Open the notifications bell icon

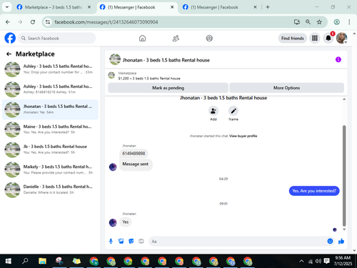coord(328,38)
